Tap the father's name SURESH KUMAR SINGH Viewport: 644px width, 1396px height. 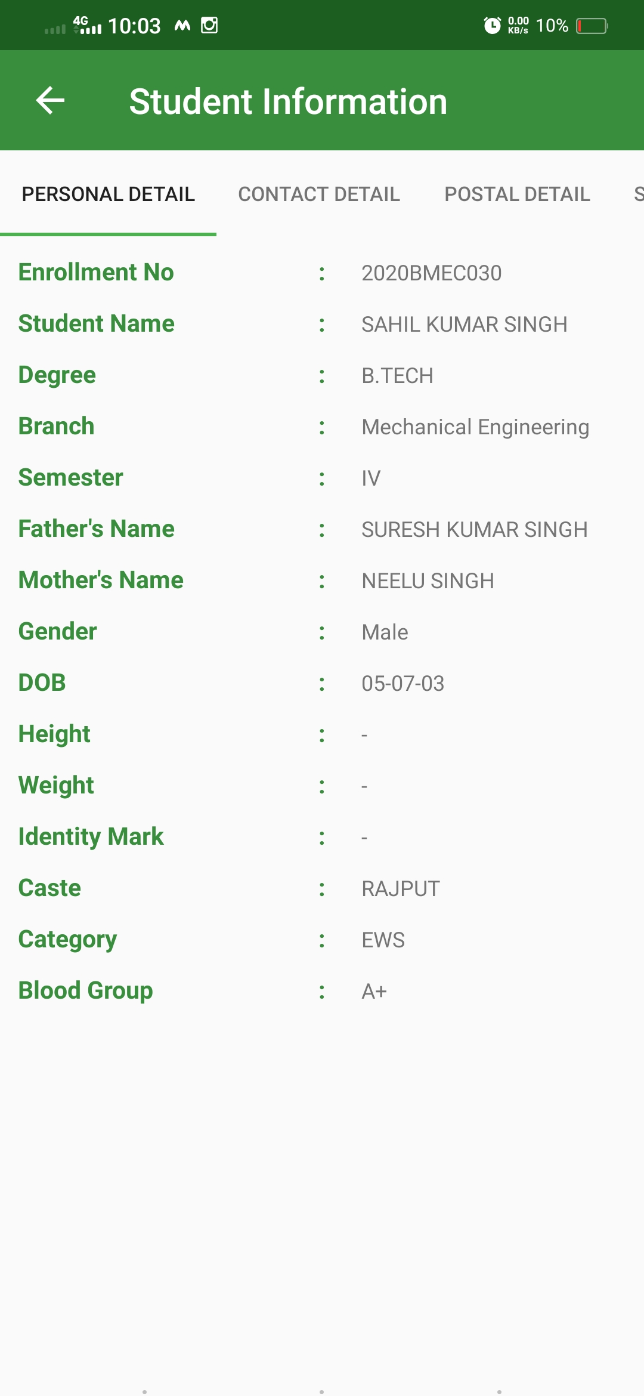click(x=475, y=530)
